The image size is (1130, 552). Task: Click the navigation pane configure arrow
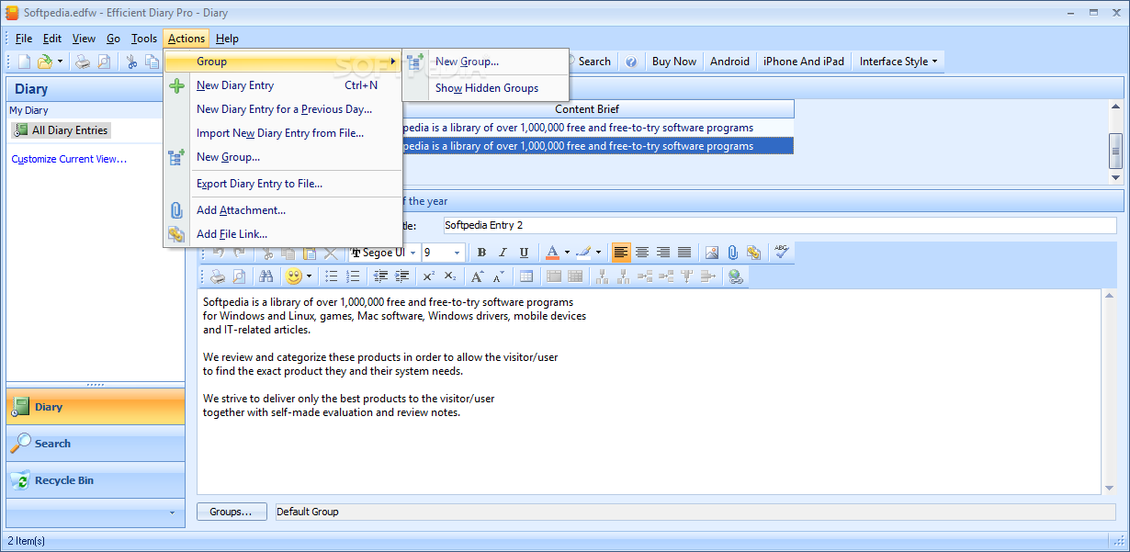(x=172, y=513)
